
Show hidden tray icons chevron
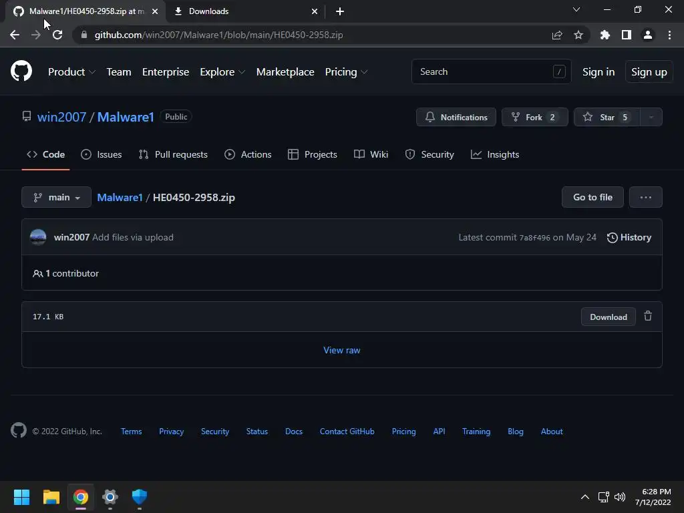click(585, 497)
